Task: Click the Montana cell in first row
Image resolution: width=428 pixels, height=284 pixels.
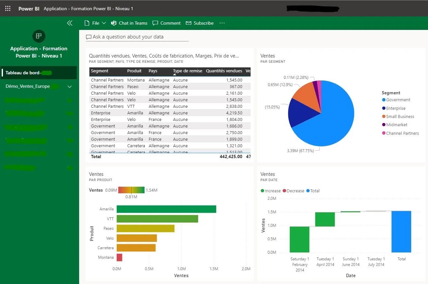Action: (136, 80)
